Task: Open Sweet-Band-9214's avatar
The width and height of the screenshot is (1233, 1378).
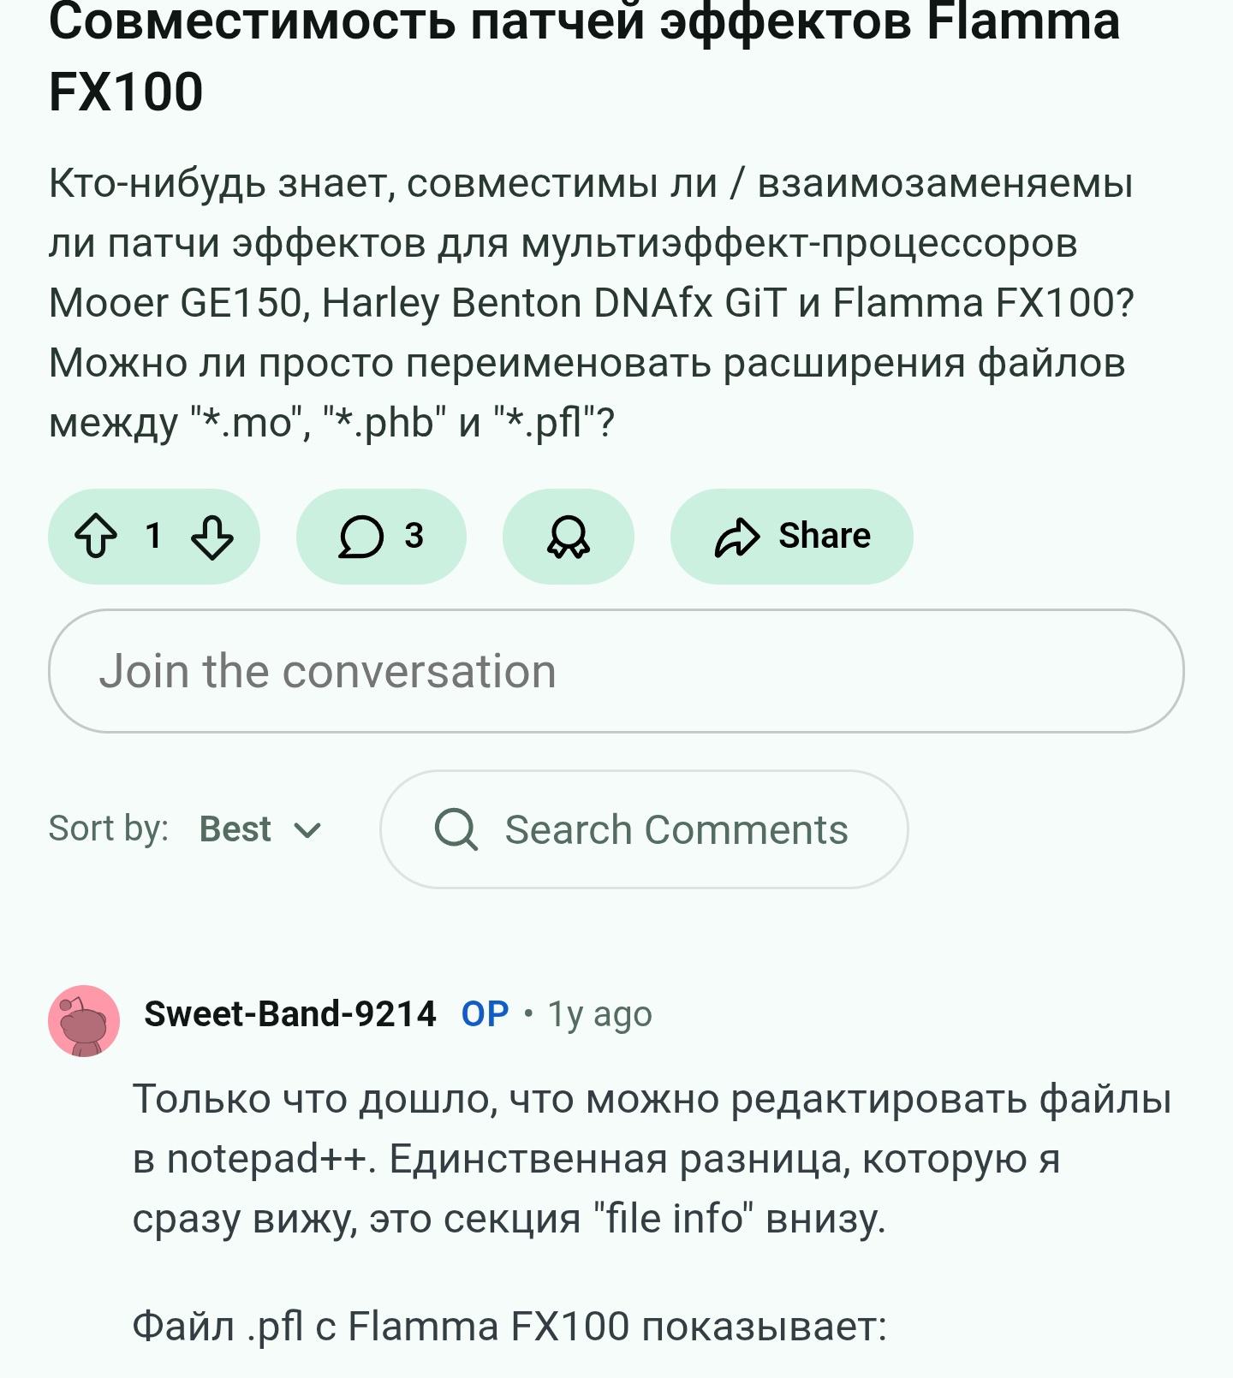Action: [84, 1020]
